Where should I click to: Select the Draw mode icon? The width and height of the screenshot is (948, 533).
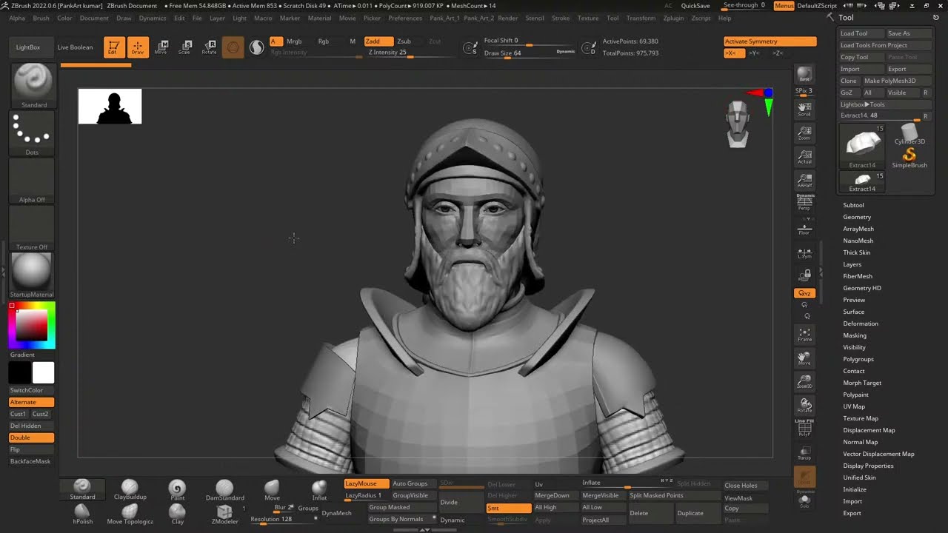tap(138, 47)
